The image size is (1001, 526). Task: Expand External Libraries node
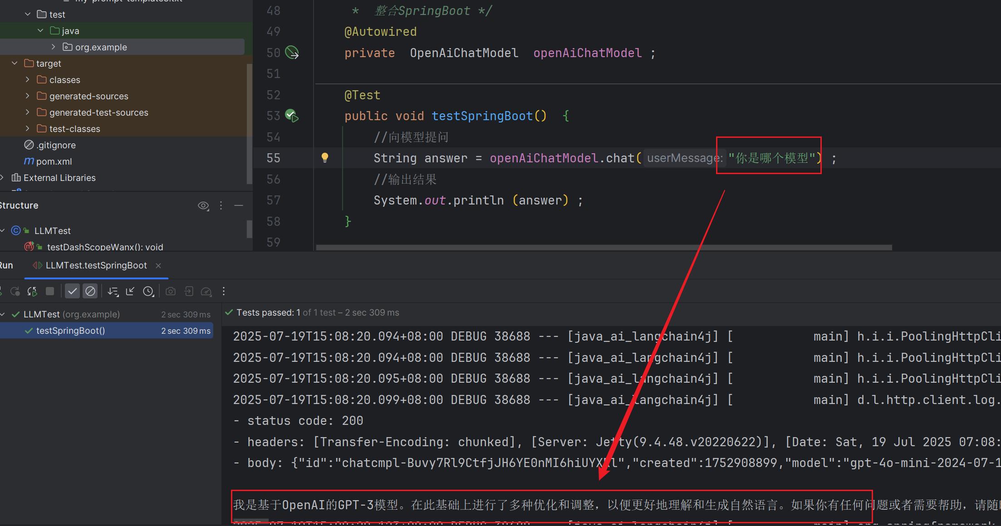[x=2, y=178]
